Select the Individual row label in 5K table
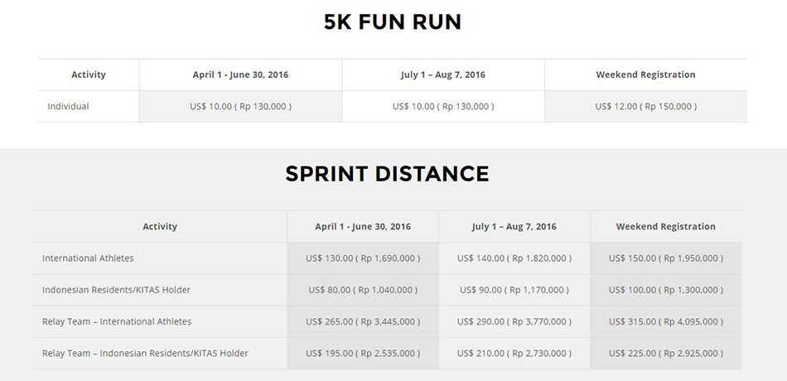The width and height of the screenshot is (787, 381). pos(68,106)
